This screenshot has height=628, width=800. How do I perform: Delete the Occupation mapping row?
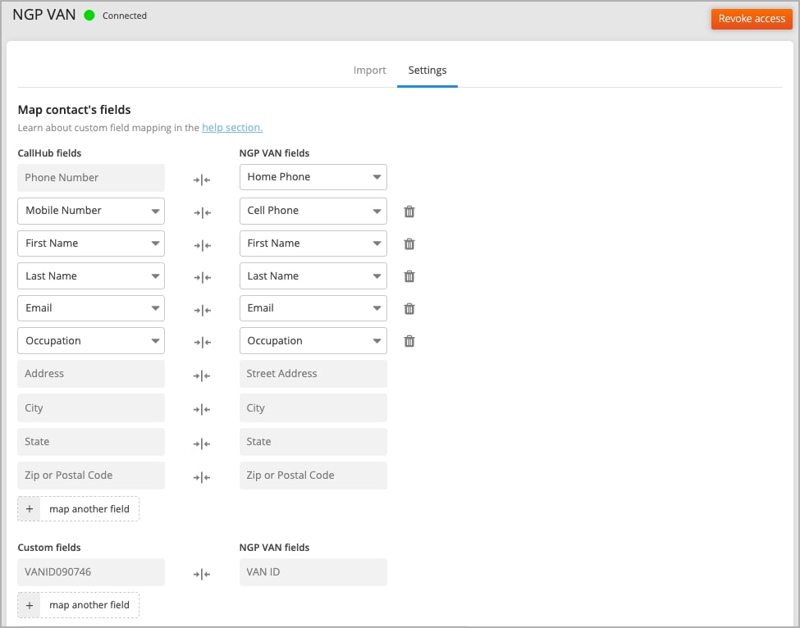coord(409,341)
